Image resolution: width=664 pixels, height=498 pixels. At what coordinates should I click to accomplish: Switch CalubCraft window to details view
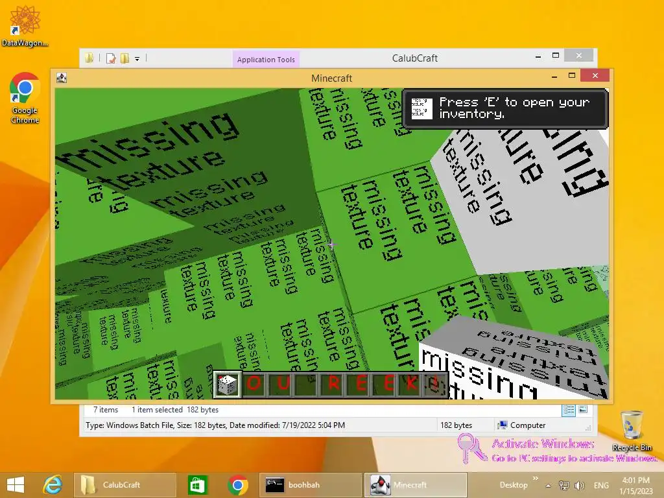point(569,410)
